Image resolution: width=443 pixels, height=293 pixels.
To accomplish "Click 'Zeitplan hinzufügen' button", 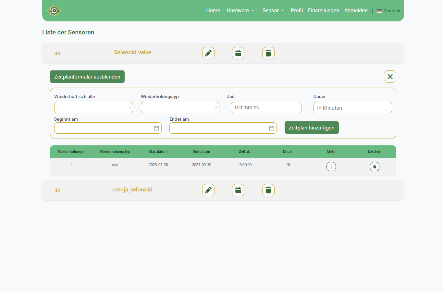I will coord(311,128).
